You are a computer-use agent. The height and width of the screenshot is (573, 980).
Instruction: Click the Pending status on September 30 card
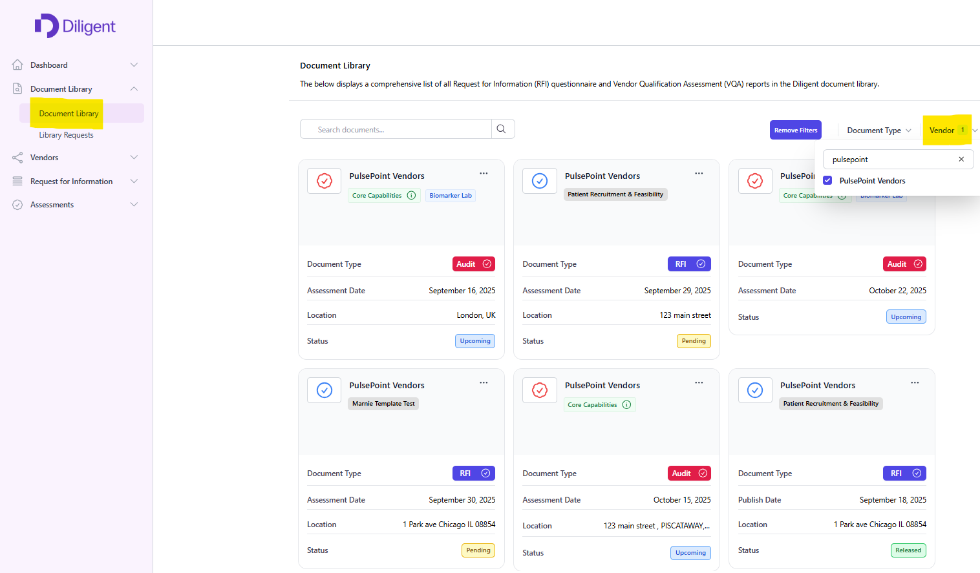[478, 550]
